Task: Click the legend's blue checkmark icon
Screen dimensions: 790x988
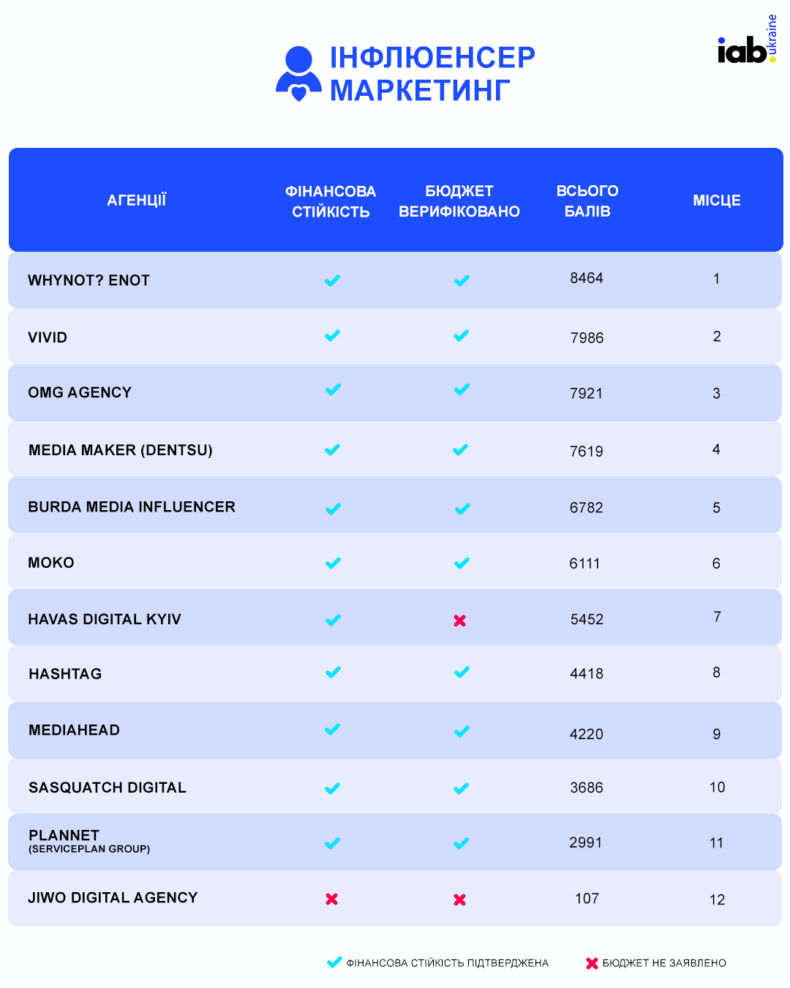Action: (x=334, y=962)
